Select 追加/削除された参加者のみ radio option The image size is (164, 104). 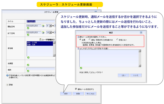tap(90, 40)
